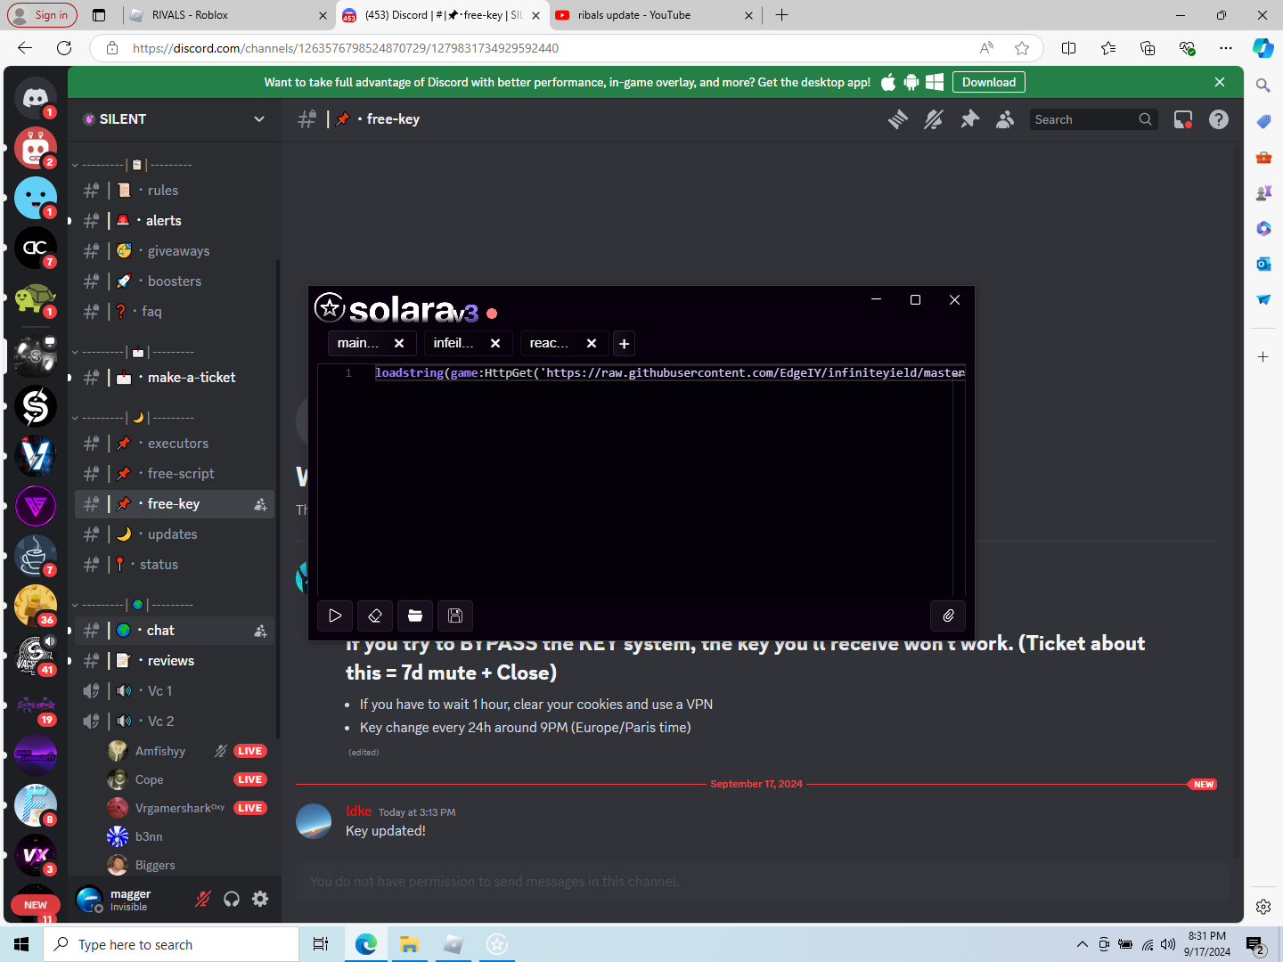Save the script in Solara
This screenshot has width=1283, height=962.
click(x=455, y=616)
